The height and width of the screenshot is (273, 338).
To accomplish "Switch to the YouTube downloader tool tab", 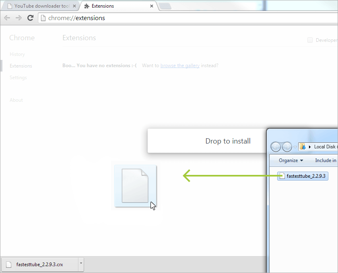I will 40,6.
